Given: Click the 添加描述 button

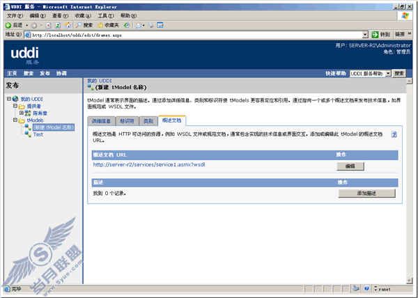Looking at the screenshot, I should (x=366, y=194).
